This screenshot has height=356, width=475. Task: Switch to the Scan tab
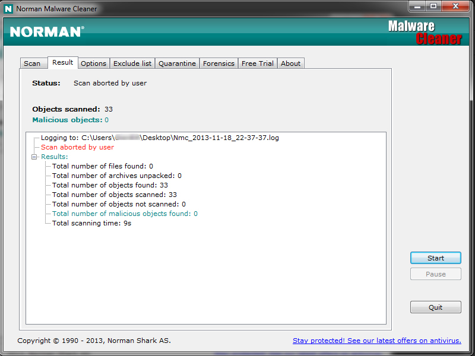(x=32, y=63)
